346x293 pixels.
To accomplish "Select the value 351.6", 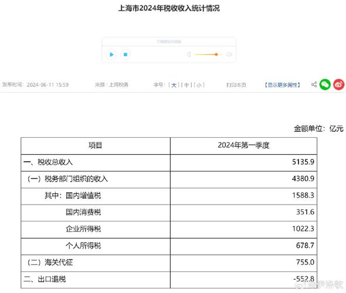I will (305, 212).
